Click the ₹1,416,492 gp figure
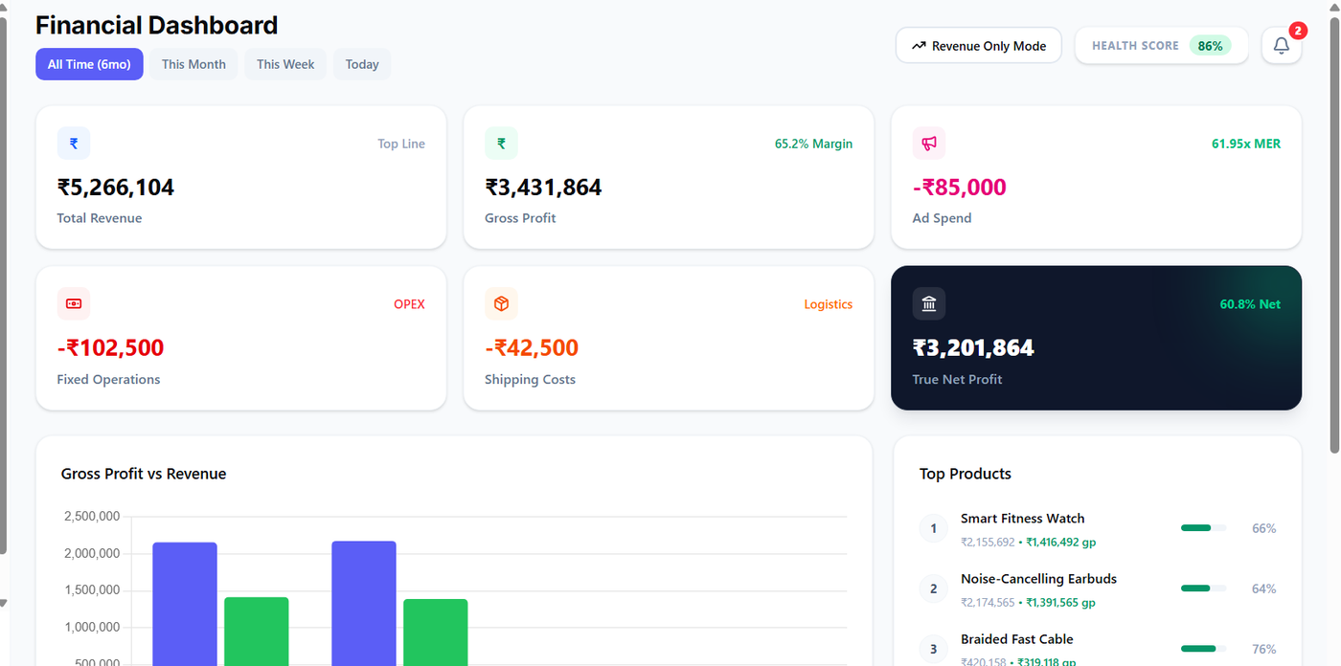Viewport: 1341px width, 666px height. pyautogui.click(x=1060, y=542)
